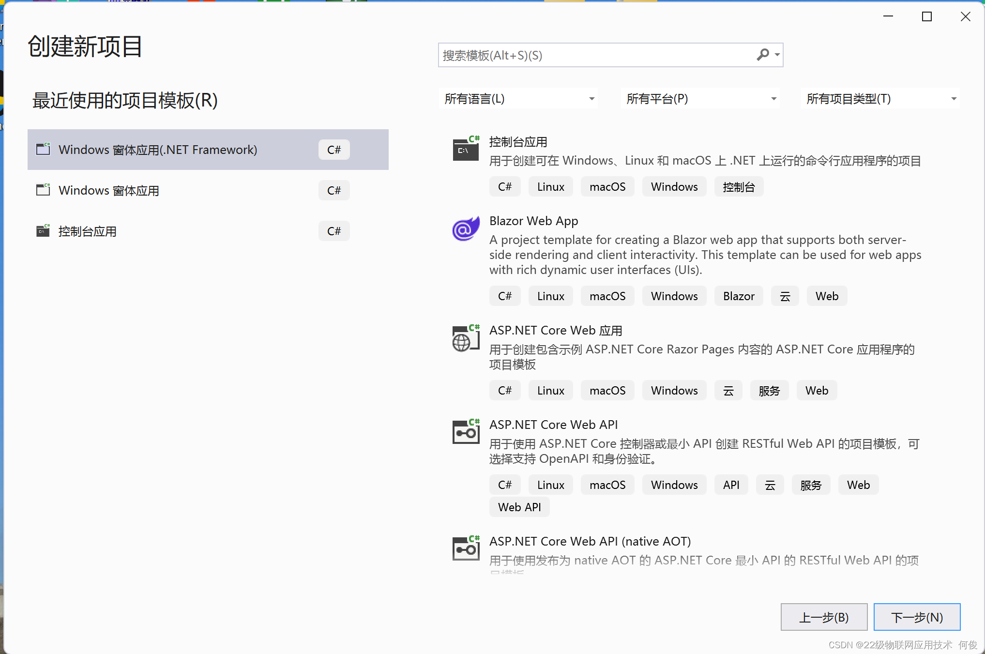Click the 下一步(N) next button
The image size is (985, 654).
917,617
